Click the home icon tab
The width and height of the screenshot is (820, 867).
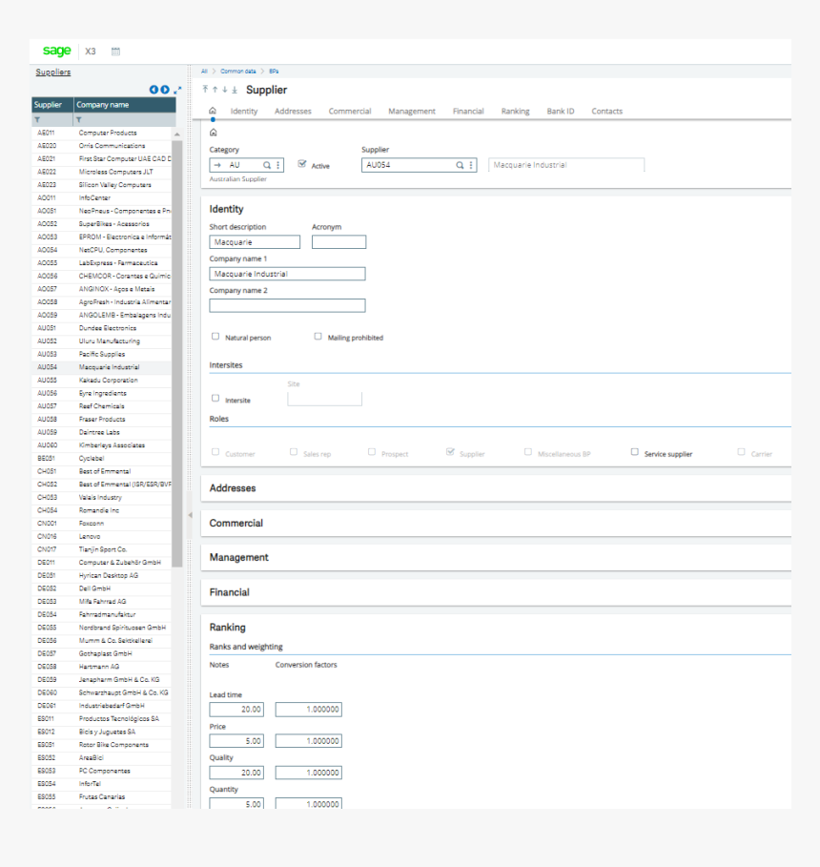coord(213,112)
